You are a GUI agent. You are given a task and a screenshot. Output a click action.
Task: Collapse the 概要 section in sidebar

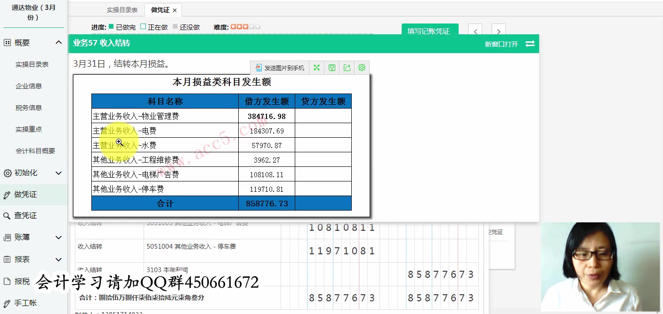pyautogui.click(x=58, y=42)
